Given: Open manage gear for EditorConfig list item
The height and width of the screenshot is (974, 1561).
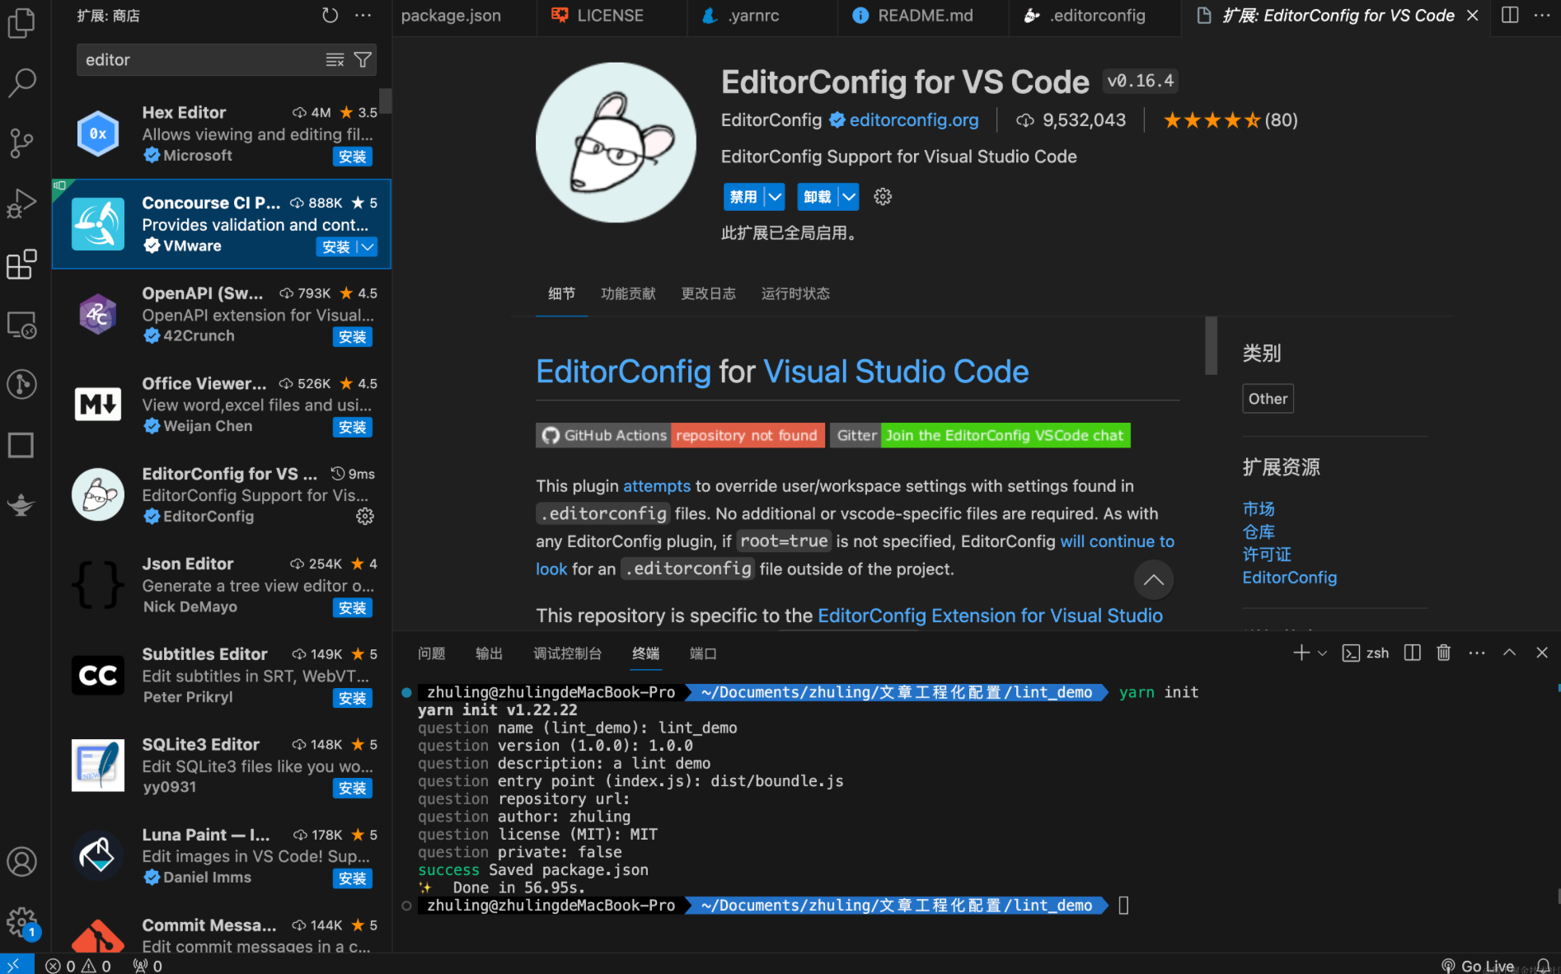Looking at the screenshot, I should tap(364, 517).
